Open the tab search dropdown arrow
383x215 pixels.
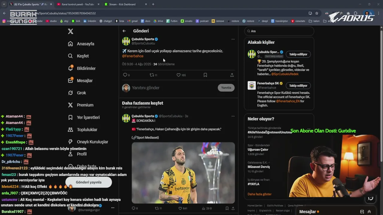click(4, 4)
